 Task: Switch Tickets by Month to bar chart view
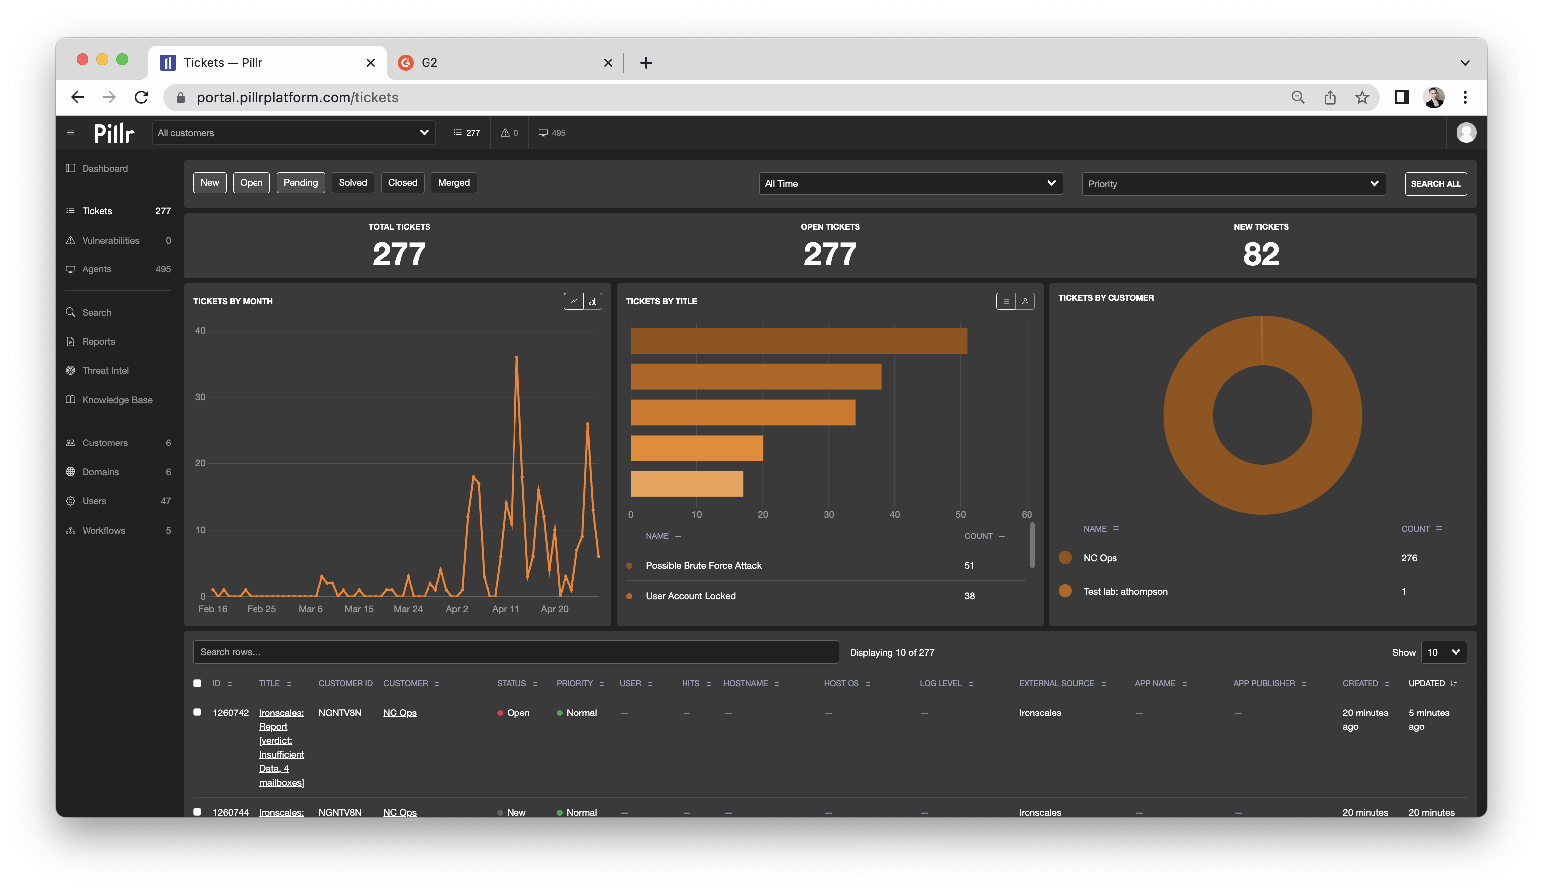592,301
